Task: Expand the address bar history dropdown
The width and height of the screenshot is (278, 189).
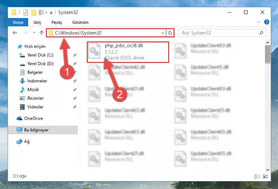Action: (163, 33)
